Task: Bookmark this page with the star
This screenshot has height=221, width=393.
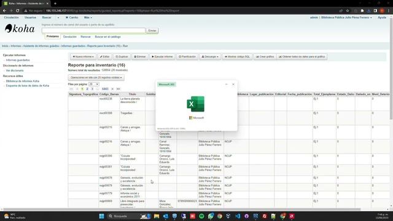Action: coord(348,11)
